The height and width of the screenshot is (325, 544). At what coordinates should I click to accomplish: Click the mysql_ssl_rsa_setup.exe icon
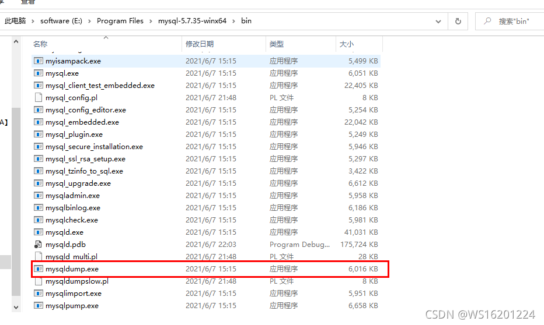click(38, 158)
